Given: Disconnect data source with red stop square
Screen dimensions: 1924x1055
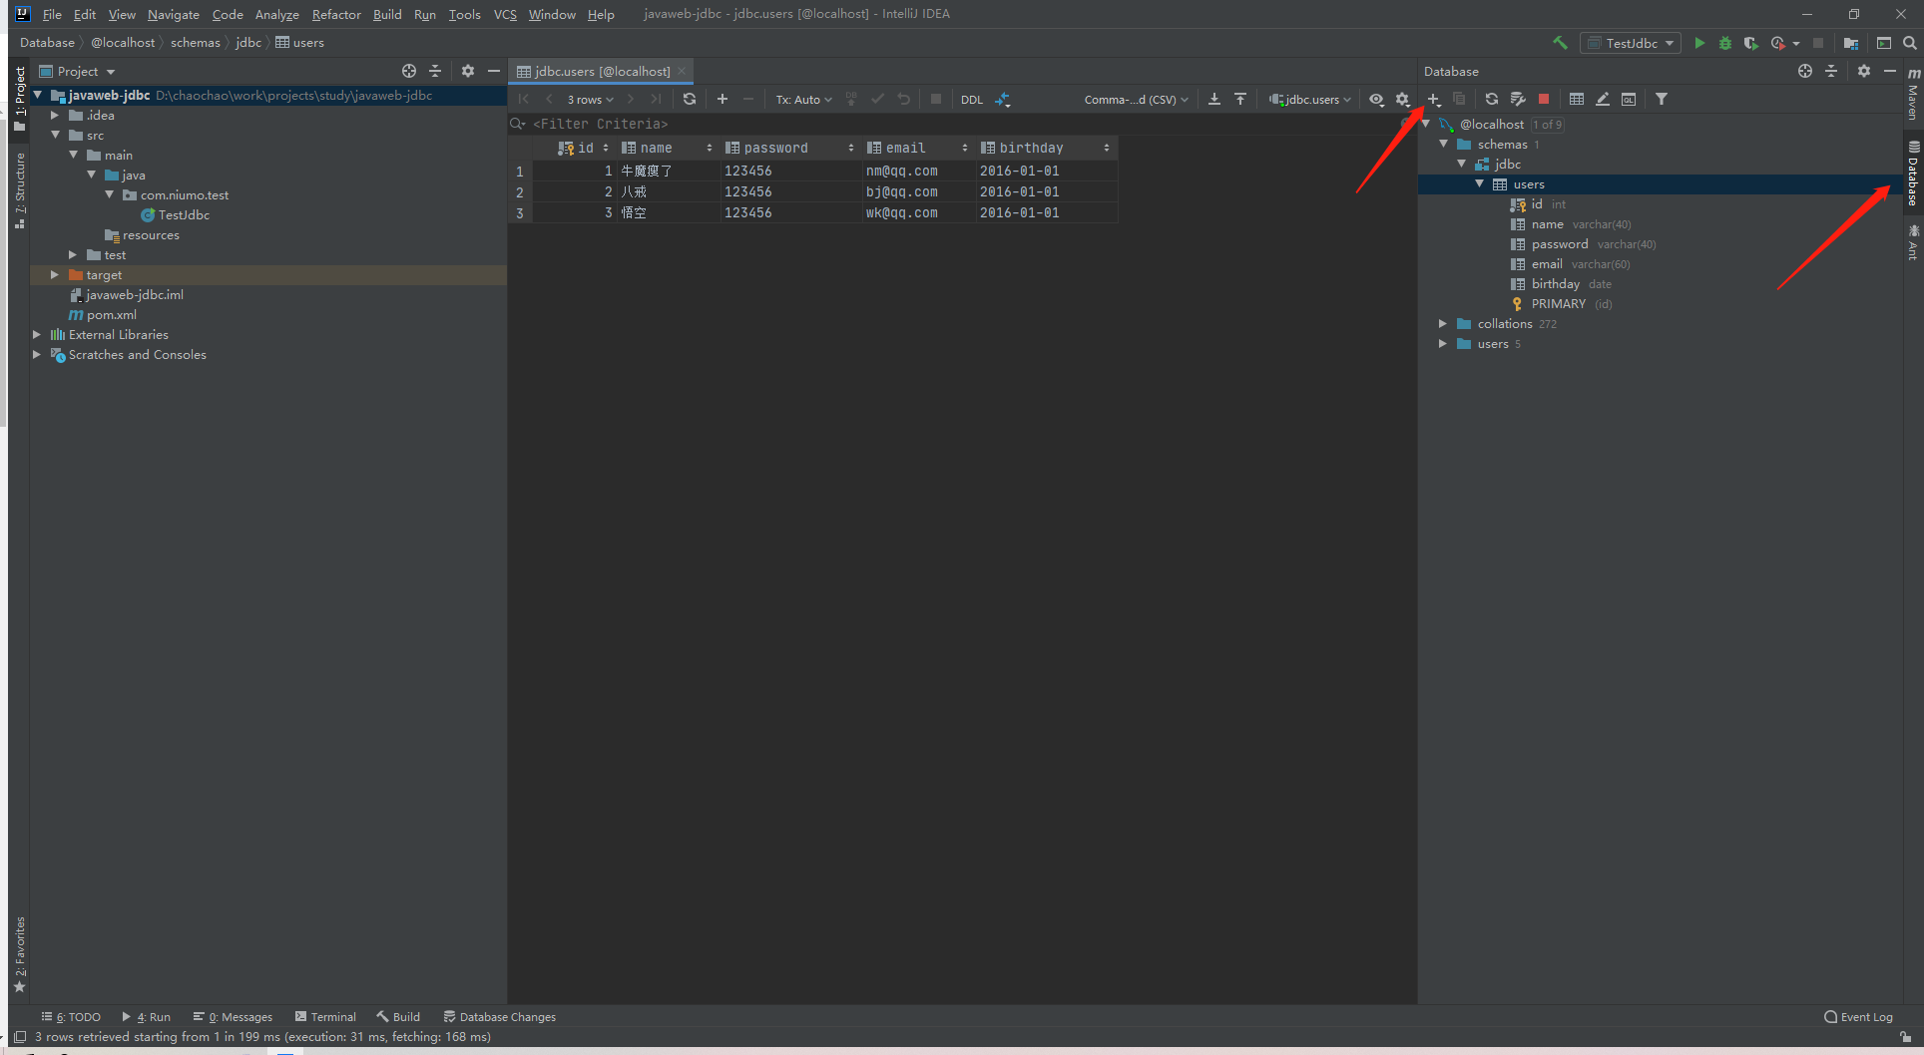Looking at the screenshot, I should point(1544,99).
